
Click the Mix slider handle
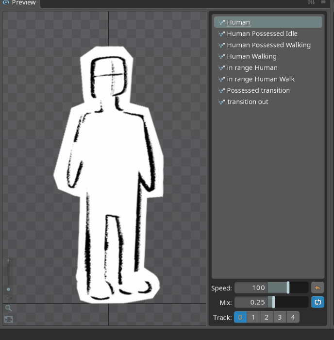click(273, 302)
